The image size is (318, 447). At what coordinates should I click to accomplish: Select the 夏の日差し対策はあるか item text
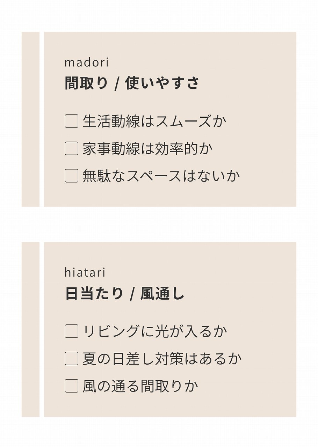tap(162, 359)
